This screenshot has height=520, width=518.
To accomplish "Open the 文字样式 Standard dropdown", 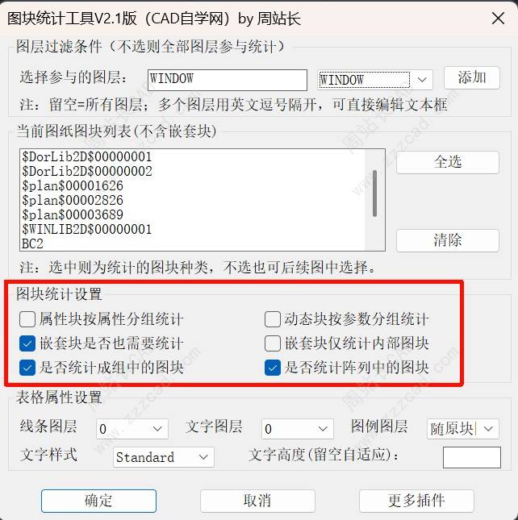I will click(x=163, y=457).
